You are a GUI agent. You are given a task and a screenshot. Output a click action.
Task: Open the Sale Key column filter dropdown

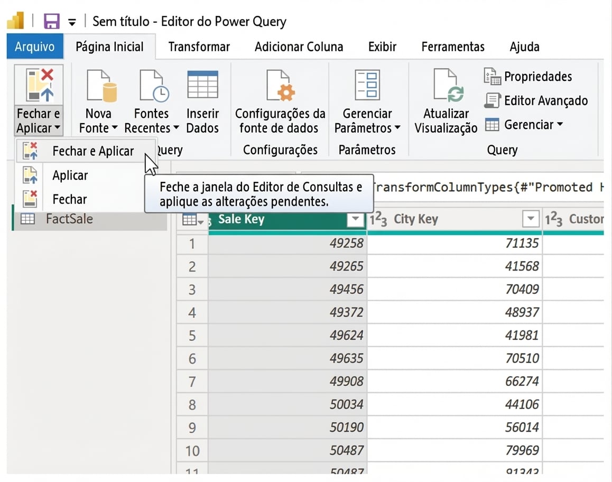[355, 219]
